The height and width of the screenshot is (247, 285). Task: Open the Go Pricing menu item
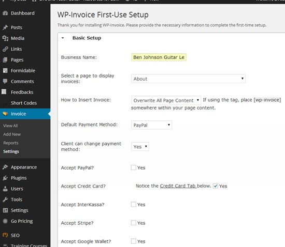(x=22, y=221)
